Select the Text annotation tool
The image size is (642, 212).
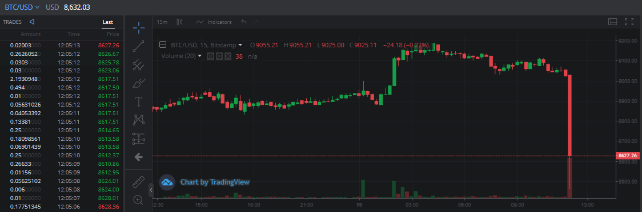tap(138, 101)
